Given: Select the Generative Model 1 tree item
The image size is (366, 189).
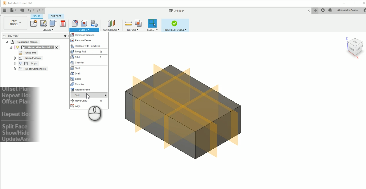Looking at the screenshot, I should 40,47.
